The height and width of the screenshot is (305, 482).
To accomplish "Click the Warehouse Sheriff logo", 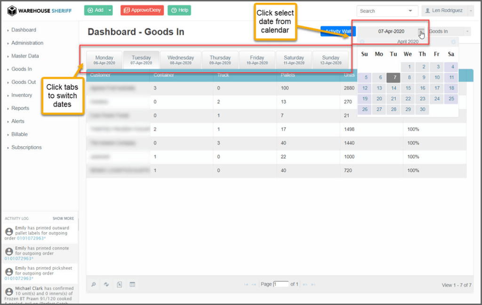I will [x=40, y=10].
